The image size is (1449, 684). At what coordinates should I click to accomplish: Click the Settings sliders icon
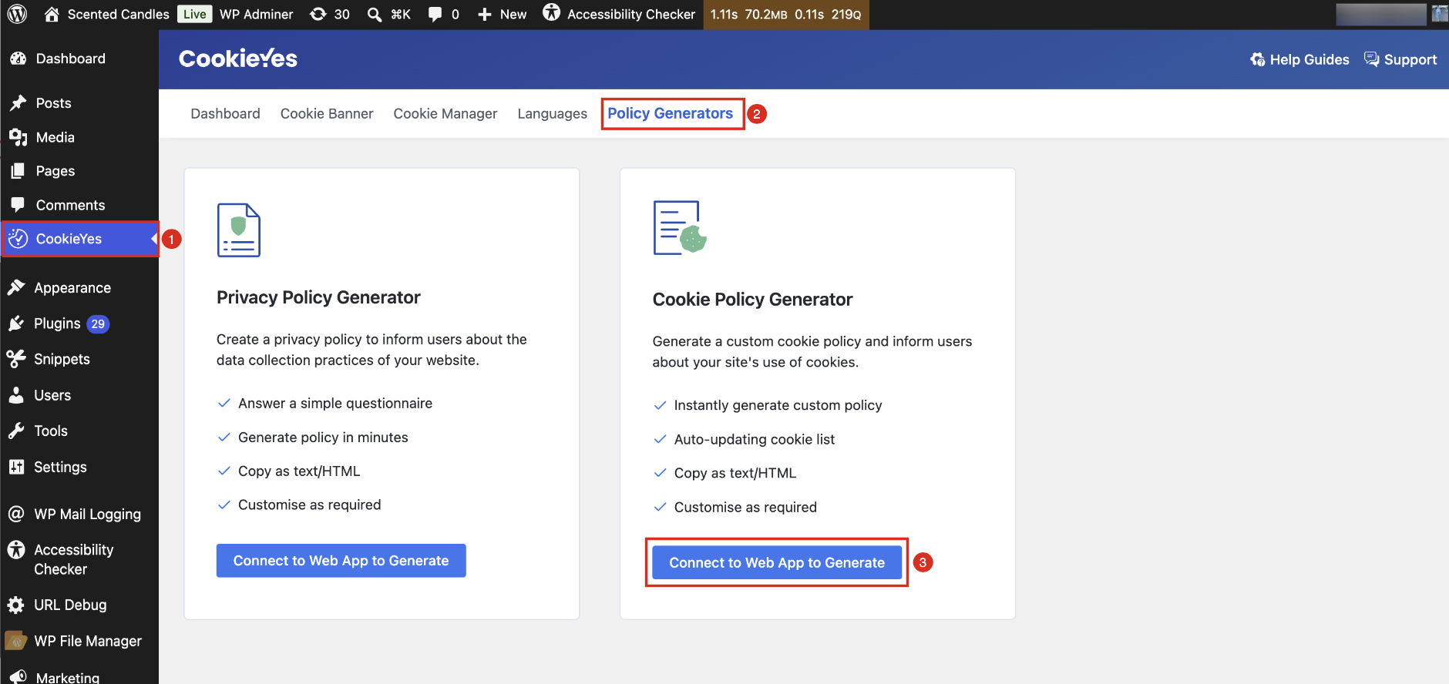click(16, 467)
